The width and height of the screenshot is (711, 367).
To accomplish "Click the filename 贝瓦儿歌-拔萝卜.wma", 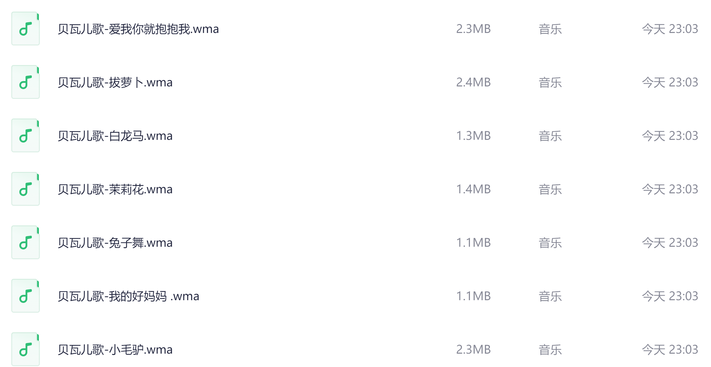I will click(115, 83).
